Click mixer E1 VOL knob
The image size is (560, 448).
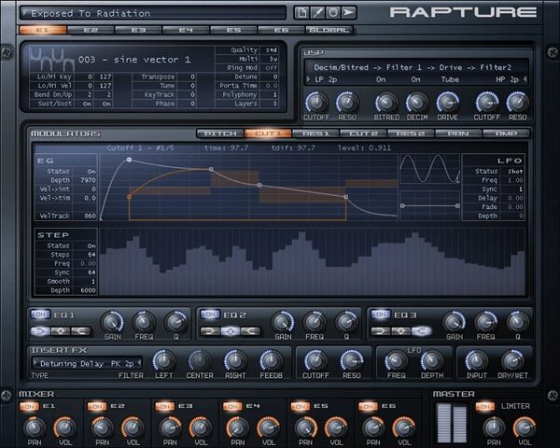click(x=65, y=427)
